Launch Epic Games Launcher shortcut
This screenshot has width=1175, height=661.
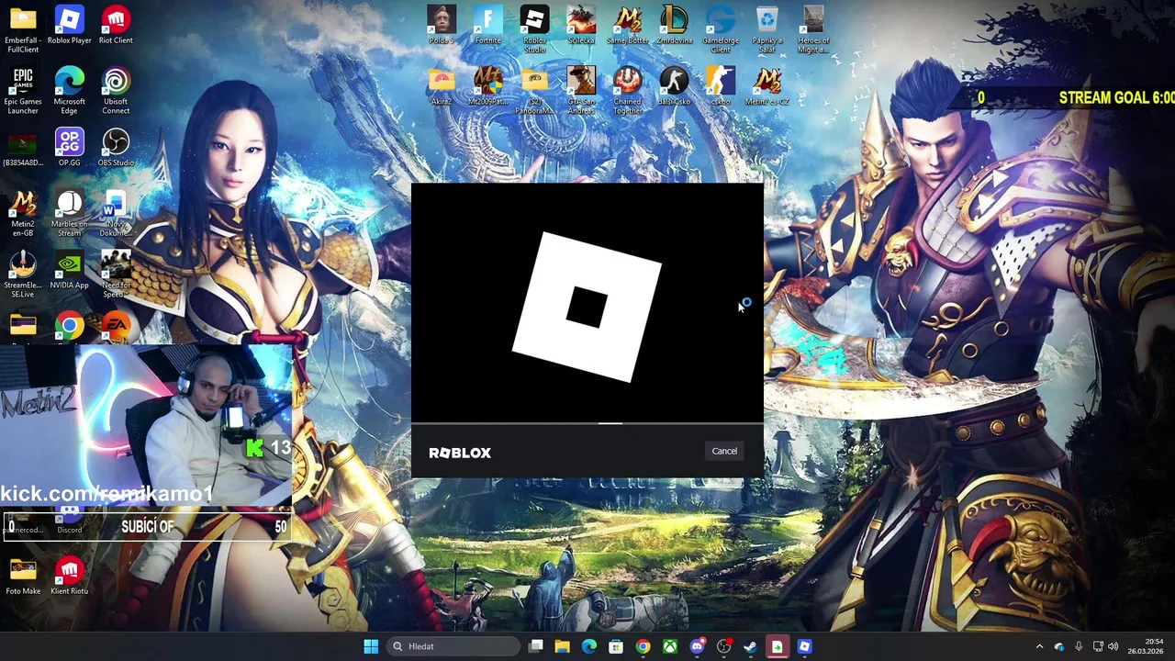point(23,91)
